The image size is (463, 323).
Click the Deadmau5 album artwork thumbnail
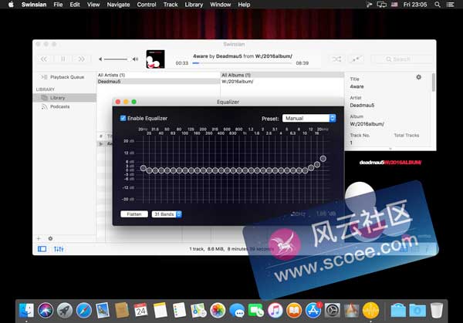click(x=155, y=59)
